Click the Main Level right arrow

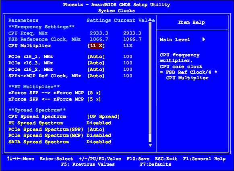[x=203, y=39]
